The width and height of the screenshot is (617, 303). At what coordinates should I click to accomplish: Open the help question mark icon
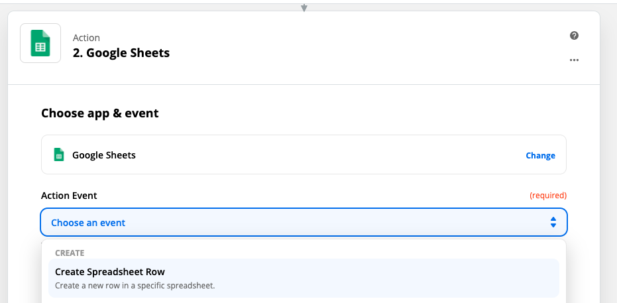pyautogui.click(x=574, y=36)
